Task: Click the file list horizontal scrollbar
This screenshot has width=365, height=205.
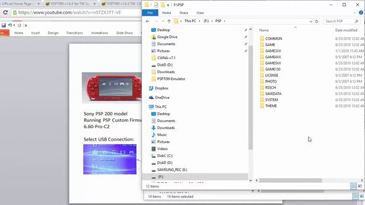Action: [290, 181]
